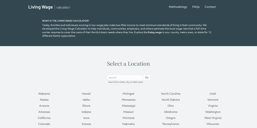Viewport: 257px width, 128px height.
Task: Pick the Illinois link
Action: tap(86, 106)
